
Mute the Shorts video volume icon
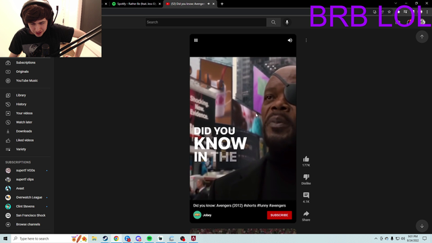click(x=290, y=40)
